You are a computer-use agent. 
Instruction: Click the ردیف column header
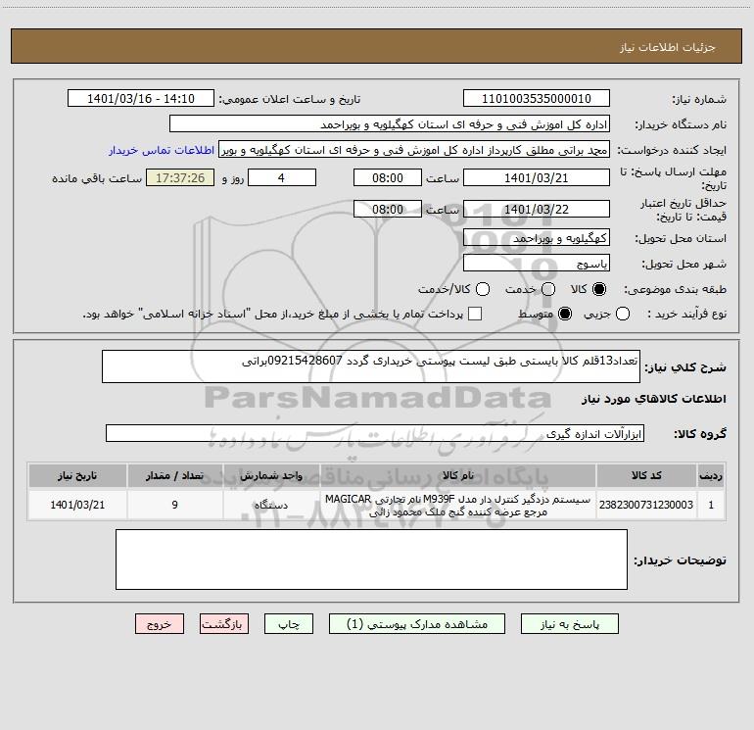711,475
